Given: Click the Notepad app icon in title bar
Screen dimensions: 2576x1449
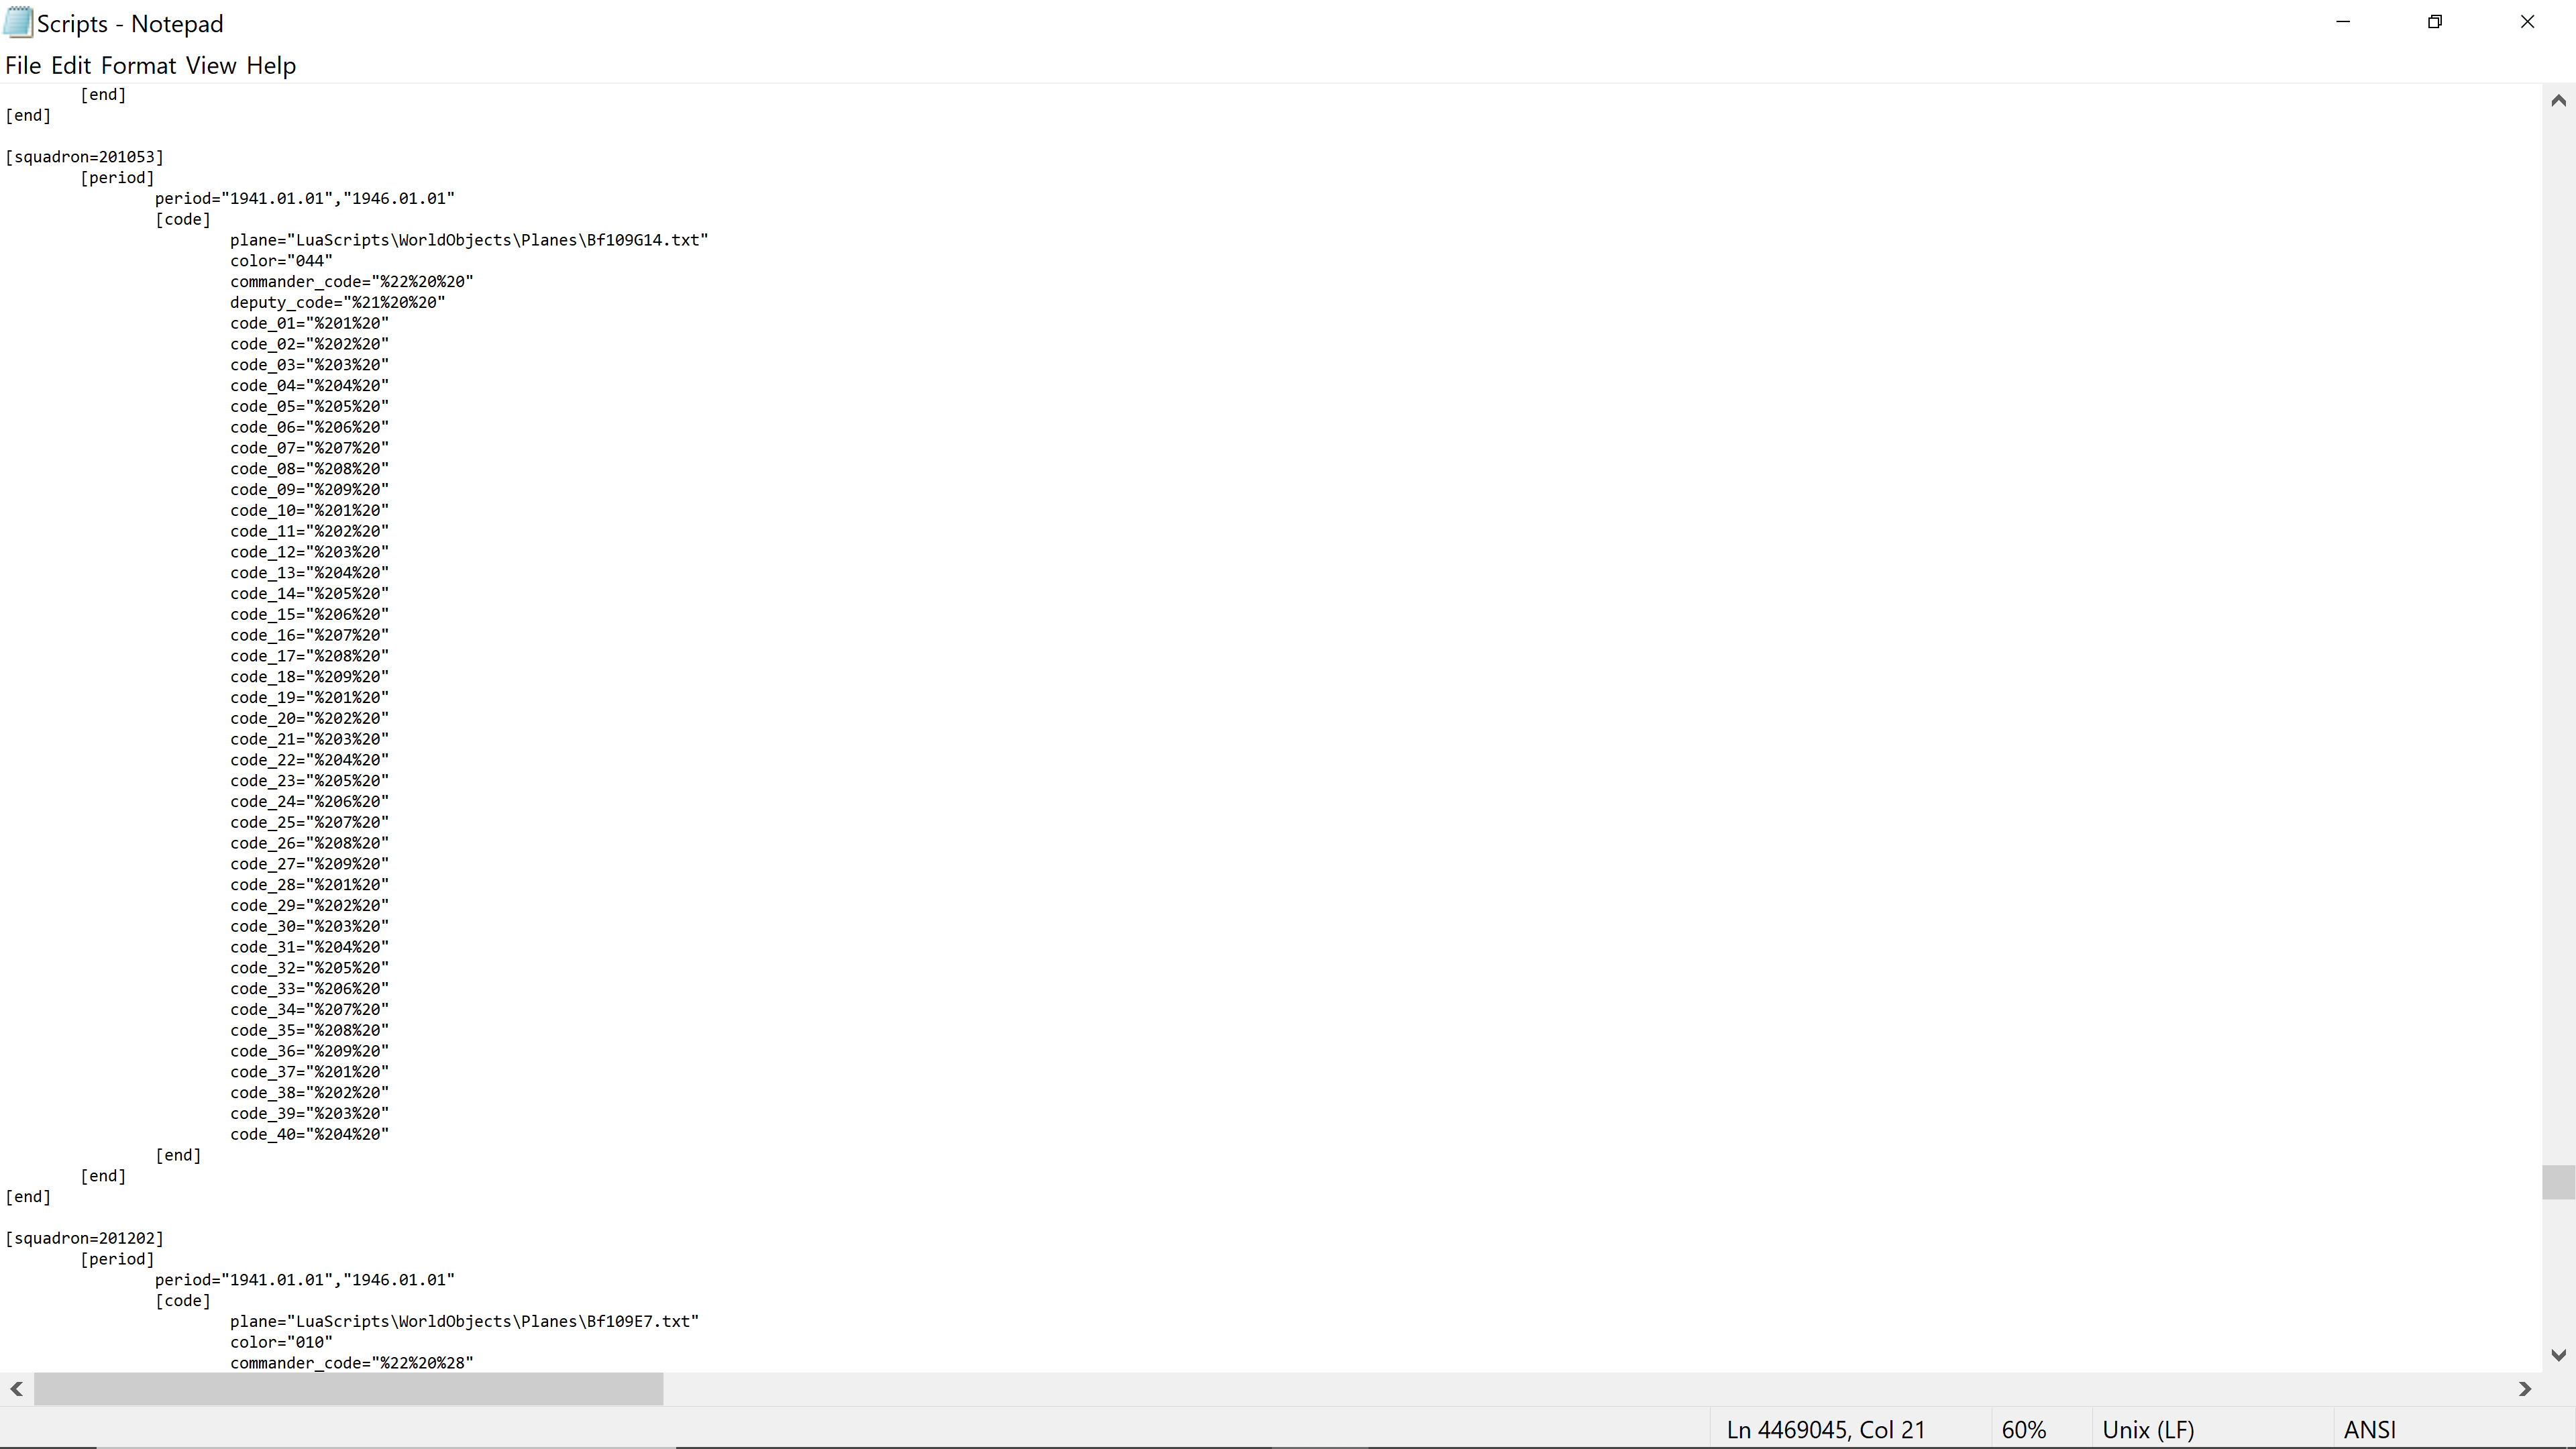Looking at the screenshot, I should [x=18, y=22].
